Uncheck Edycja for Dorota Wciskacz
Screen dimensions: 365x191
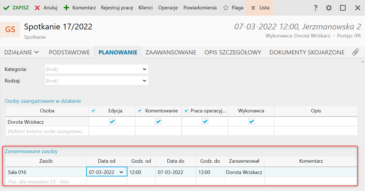[x=112, y=121]
